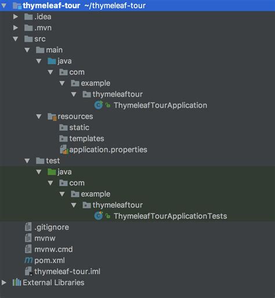Collapse the test folder arrow
The width and height of the screenshot is (275, 298).
pyautogui.click(x=27, y=161)
